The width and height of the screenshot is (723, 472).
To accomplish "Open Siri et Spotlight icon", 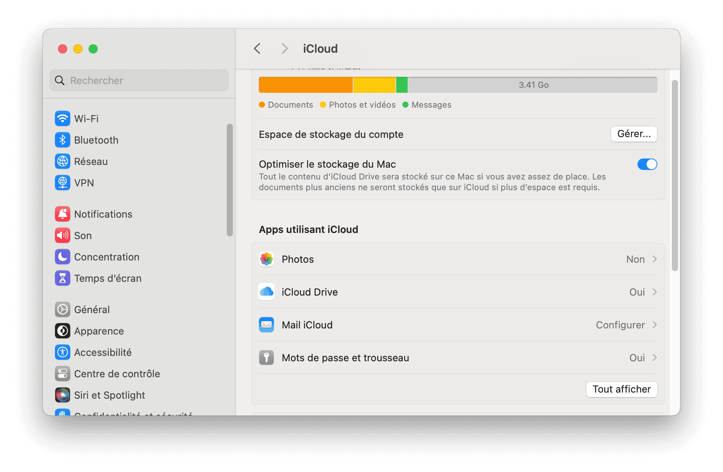I will point(63,395).
